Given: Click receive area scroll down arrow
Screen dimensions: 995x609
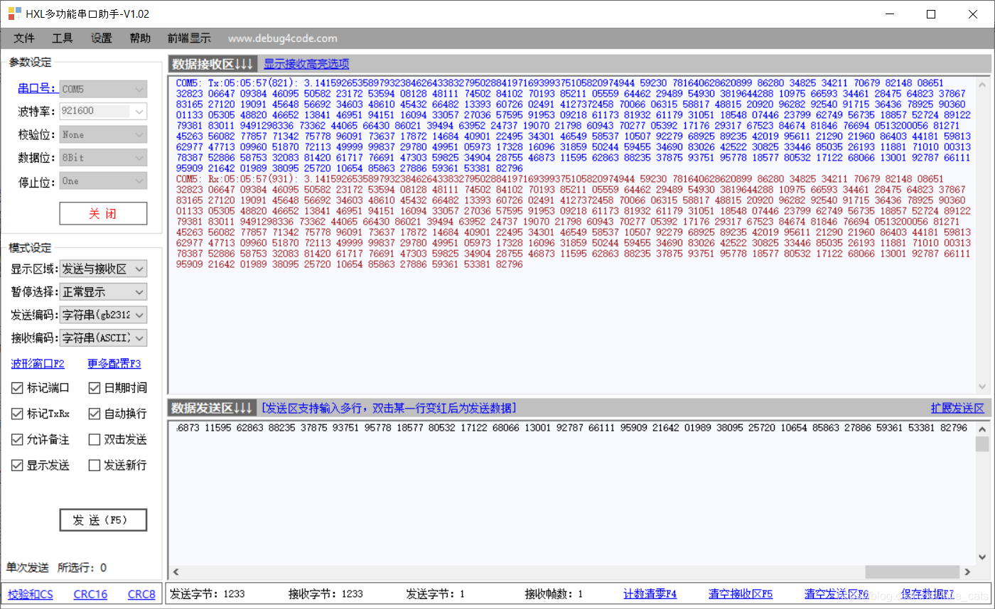Looking at the screenshot, I should click(982, 387).
